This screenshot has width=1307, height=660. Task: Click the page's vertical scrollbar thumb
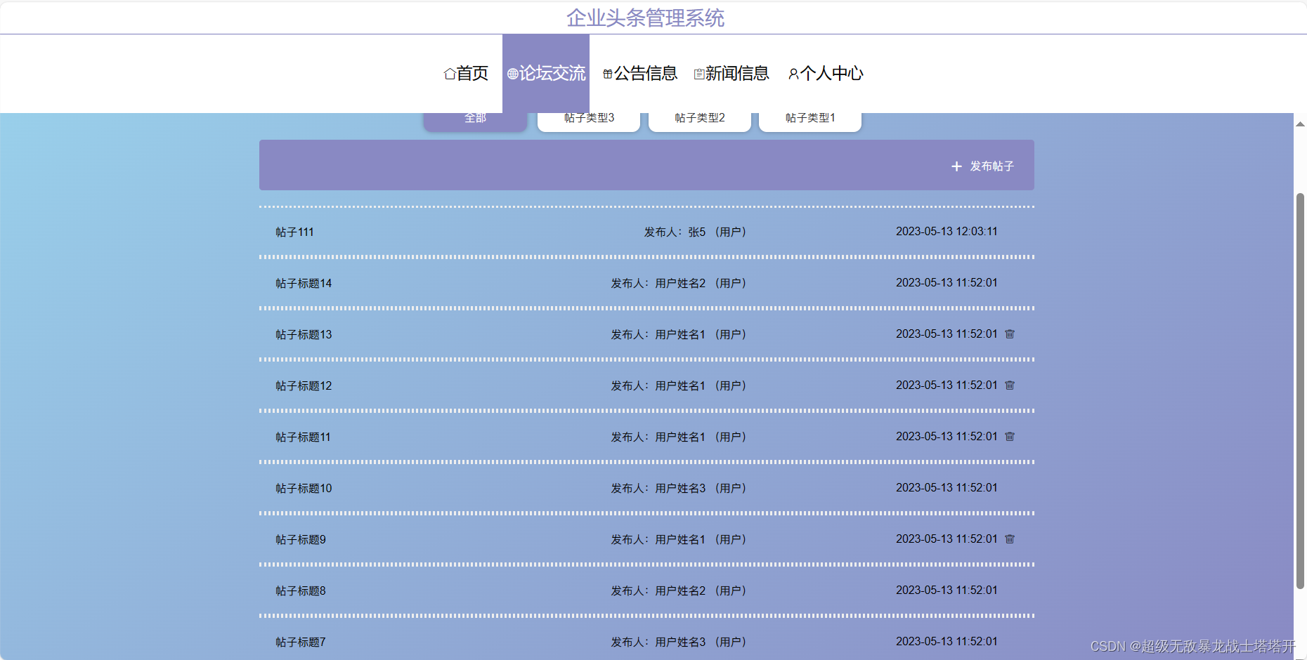tap(1300, 390)
